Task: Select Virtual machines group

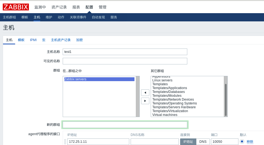Action: [x=165, y=115]
